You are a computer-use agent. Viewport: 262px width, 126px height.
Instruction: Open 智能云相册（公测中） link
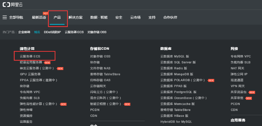(105, 104)
